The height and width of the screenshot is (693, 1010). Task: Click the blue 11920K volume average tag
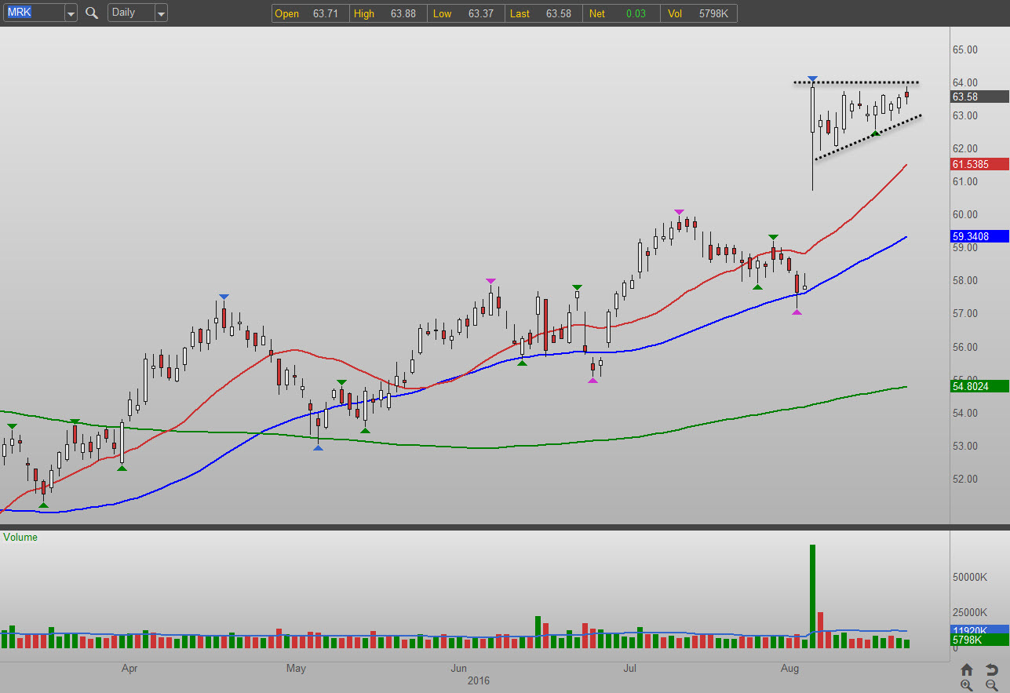(979, 630)
